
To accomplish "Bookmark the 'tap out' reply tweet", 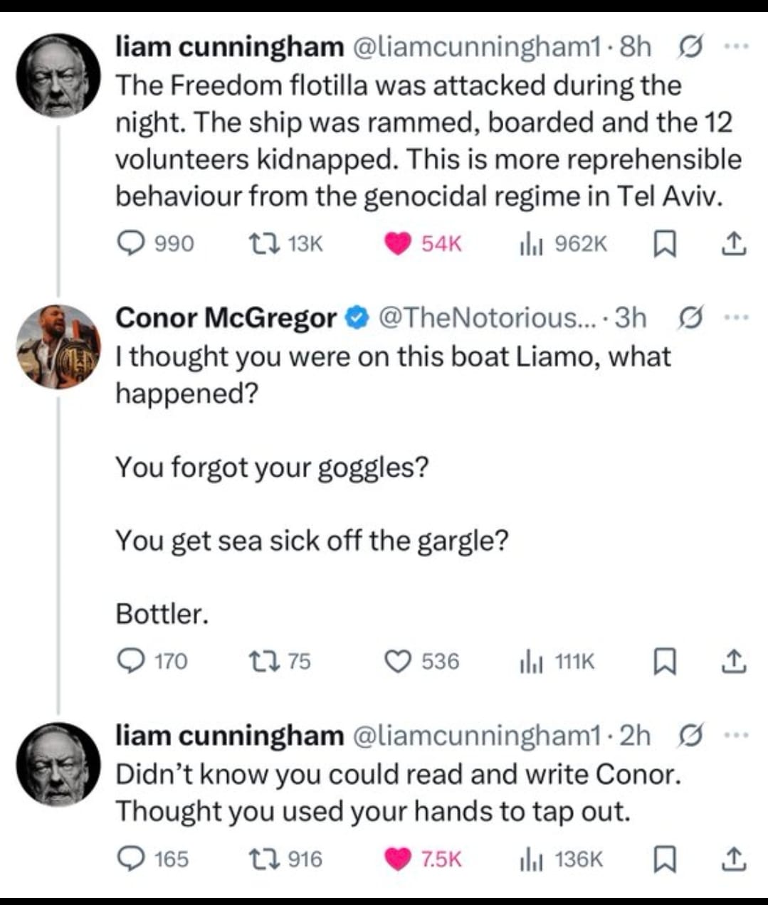I will coord(663,860).
